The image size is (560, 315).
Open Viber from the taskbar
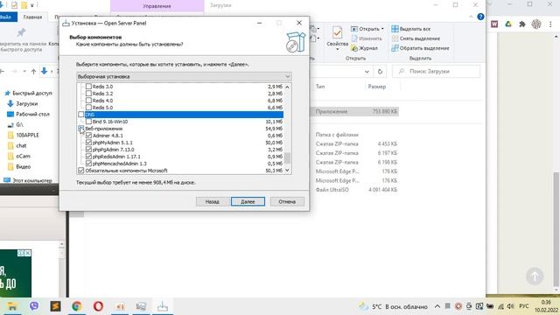coord(34,306)
